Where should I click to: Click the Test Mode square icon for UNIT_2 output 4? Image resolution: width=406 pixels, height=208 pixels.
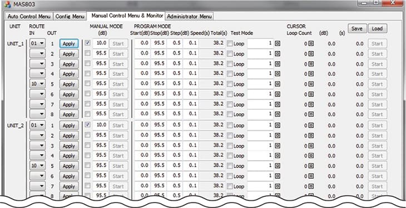[x=278, y=156]
